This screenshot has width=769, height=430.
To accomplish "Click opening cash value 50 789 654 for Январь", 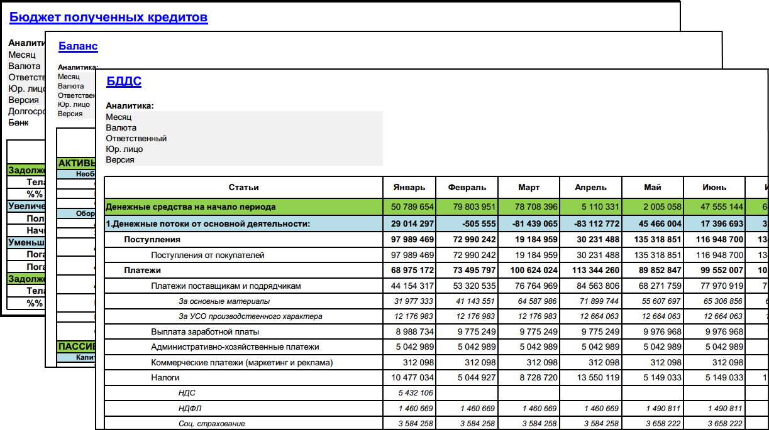I will coord(412,207).
